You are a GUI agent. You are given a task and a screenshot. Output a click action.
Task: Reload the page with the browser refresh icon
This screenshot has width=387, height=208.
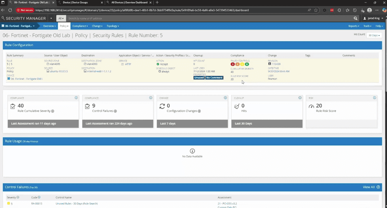pos(10,10)
